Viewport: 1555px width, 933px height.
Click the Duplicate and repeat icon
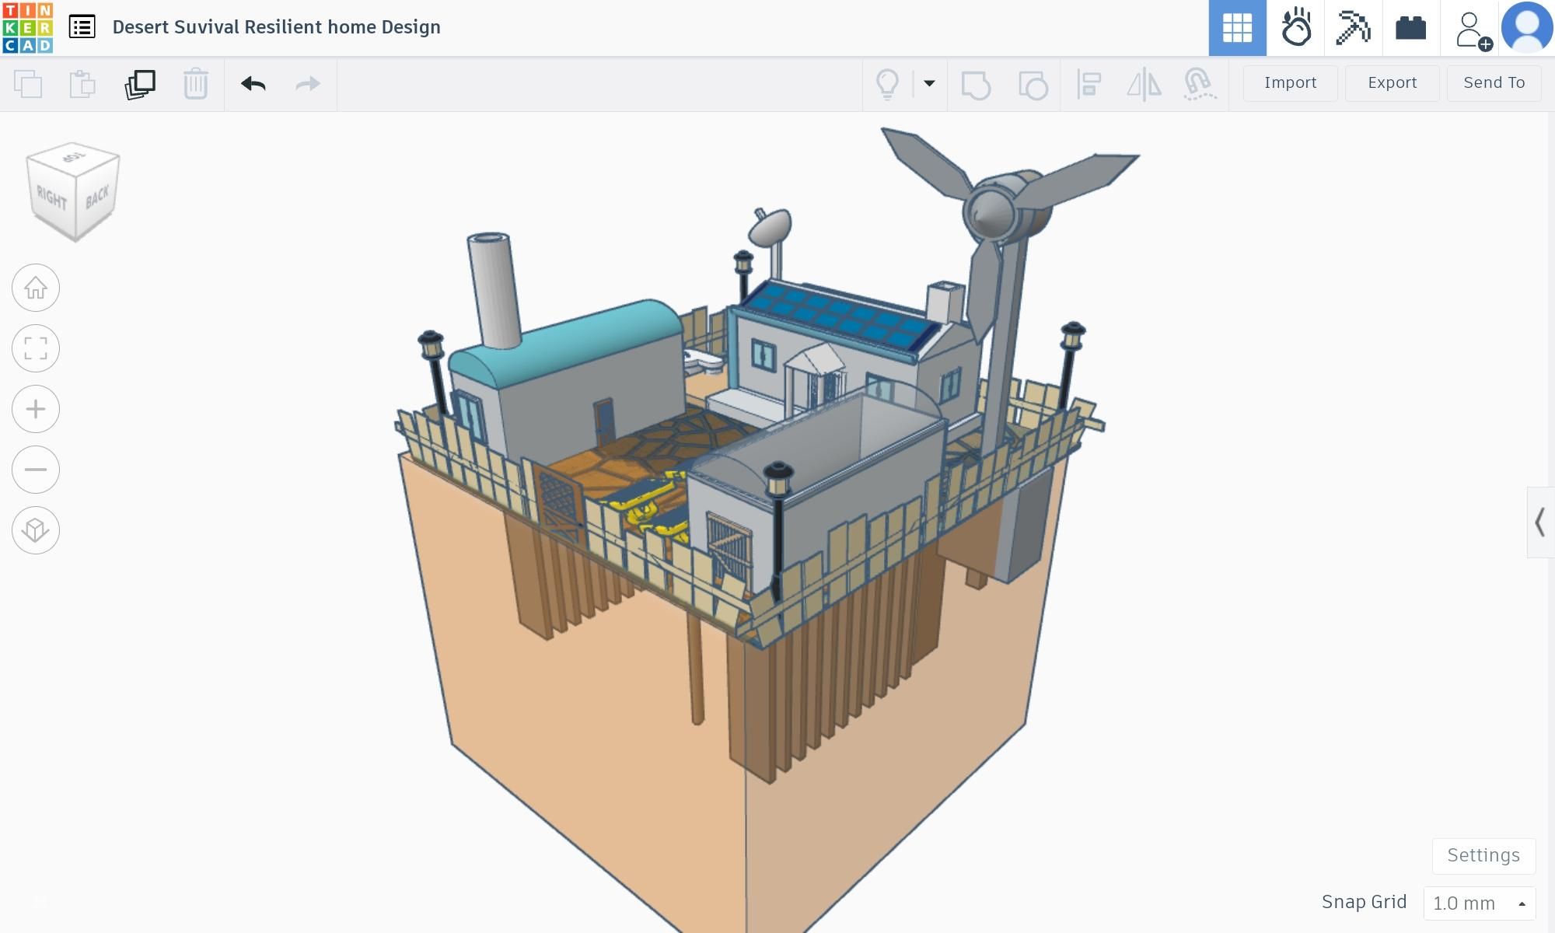point(140,83)
